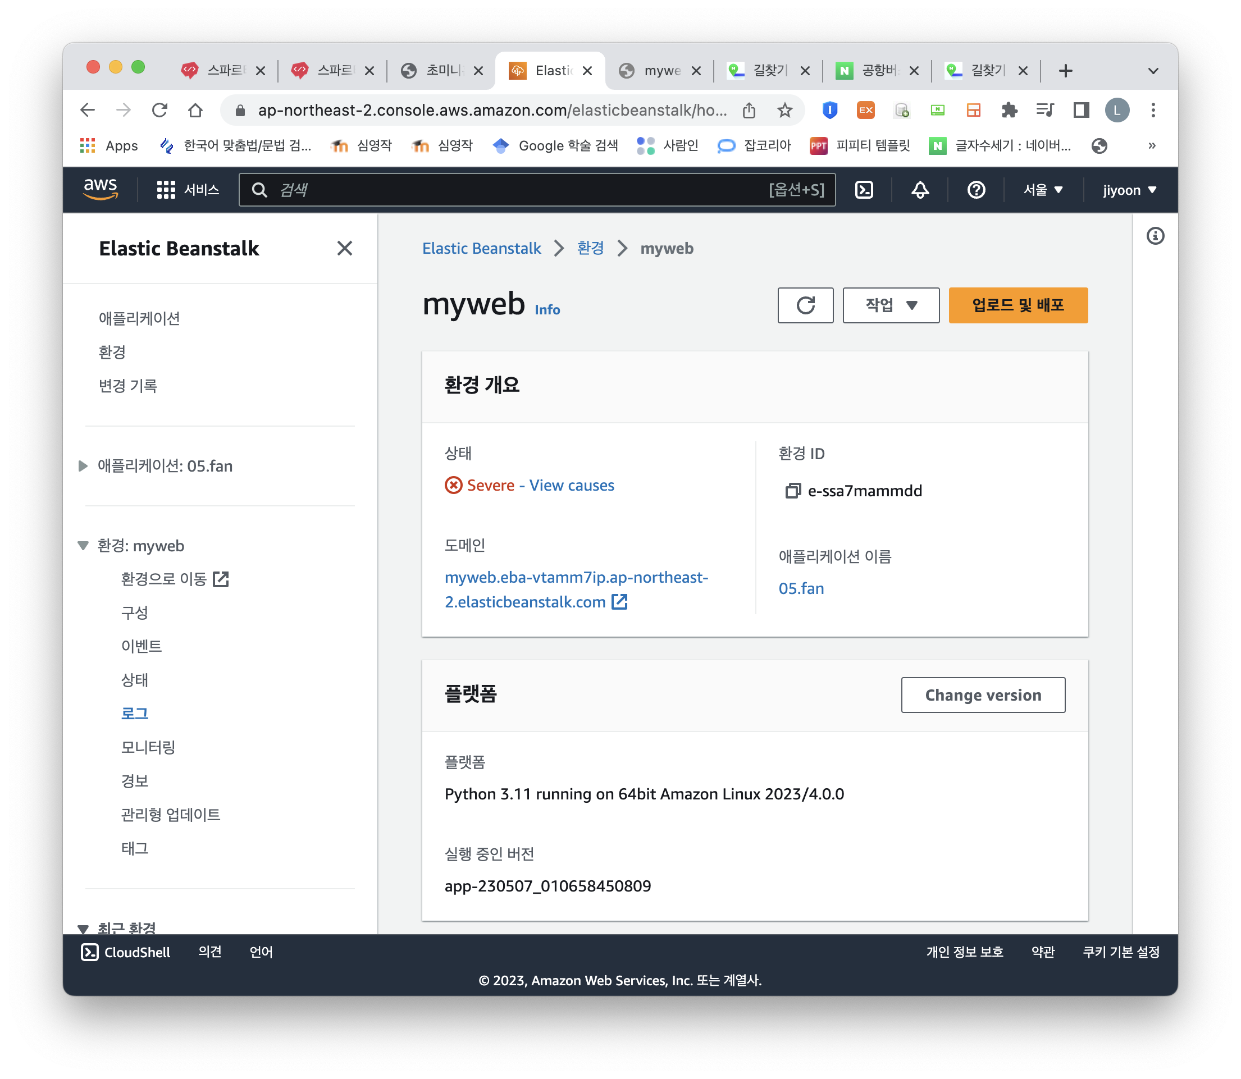The image size is (1241, 1079).
Task: Open 이벤트 in the environment sidebar
Action: 142,646
